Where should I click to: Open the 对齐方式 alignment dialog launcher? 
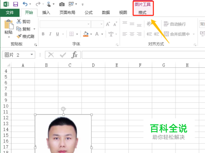coord(195,45)
